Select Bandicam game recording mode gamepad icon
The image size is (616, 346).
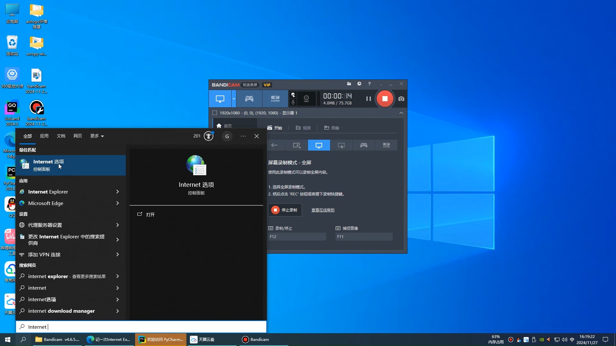pyautogui.click(x=249, y=99)
